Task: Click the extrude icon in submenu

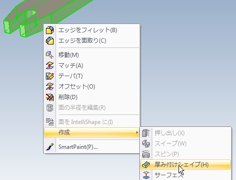Action: click(146, 133)
